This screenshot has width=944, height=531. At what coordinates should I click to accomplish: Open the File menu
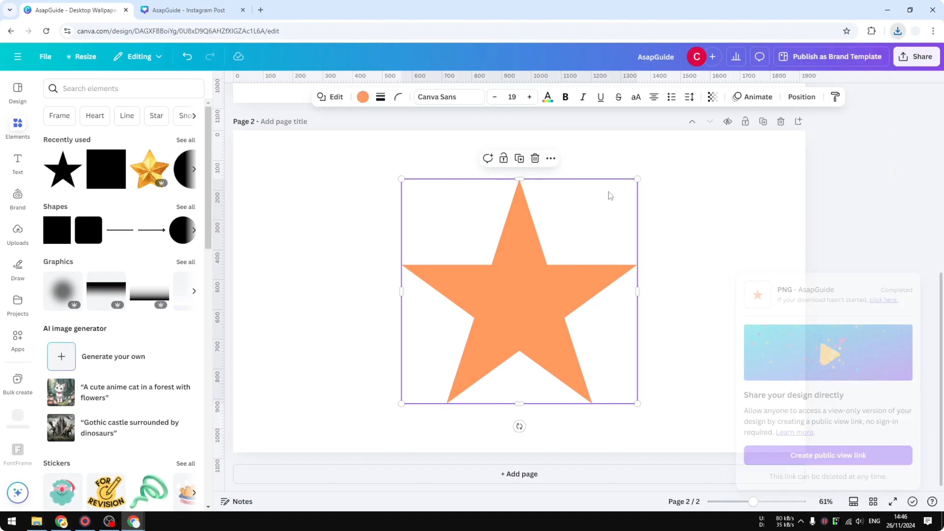coord(45,56)
